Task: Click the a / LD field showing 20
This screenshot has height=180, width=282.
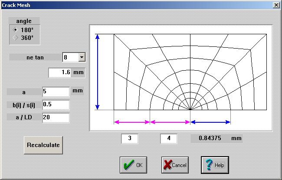Action: tap(56, 118)
